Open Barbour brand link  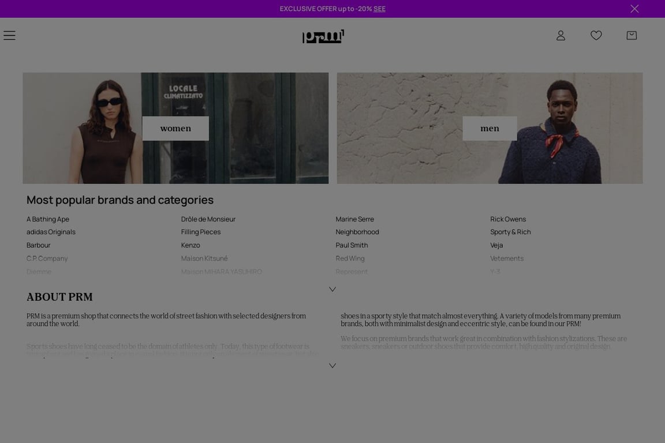38,245
